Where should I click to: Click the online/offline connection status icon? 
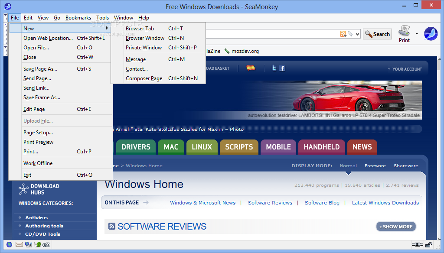coord(417,244)
